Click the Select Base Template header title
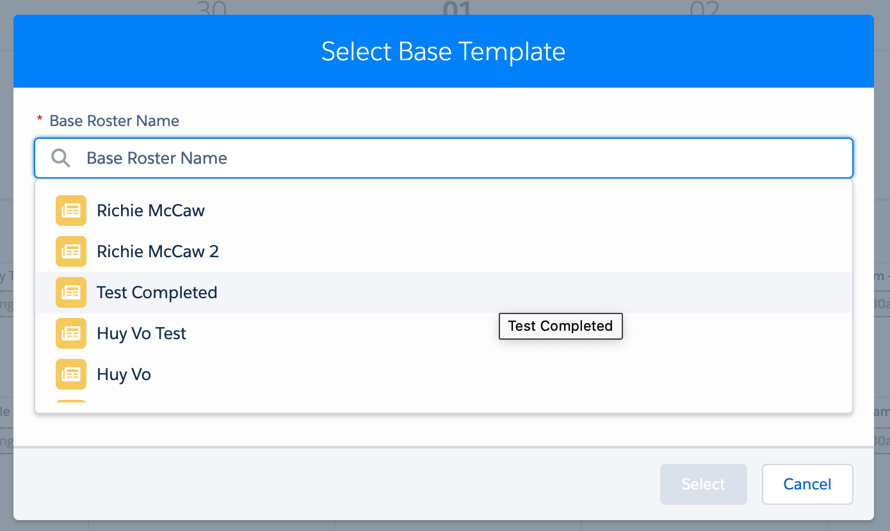Image resolution: width=890 pixels, height=531 pixels. [444, 52]
